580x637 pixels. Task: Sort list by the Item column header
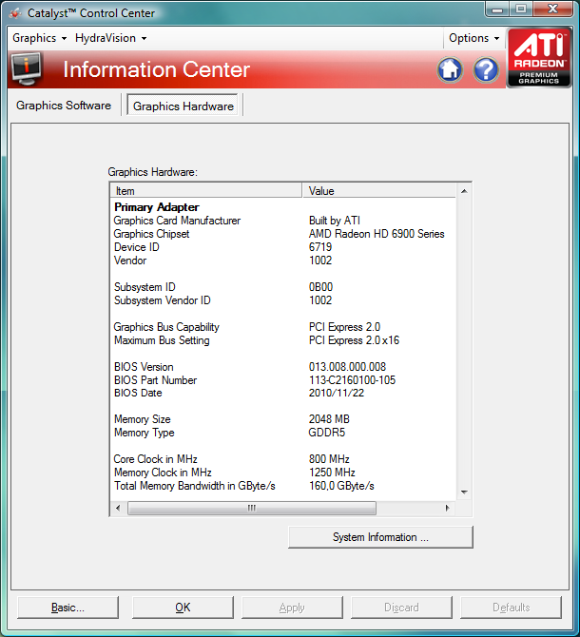coord(205,191)
